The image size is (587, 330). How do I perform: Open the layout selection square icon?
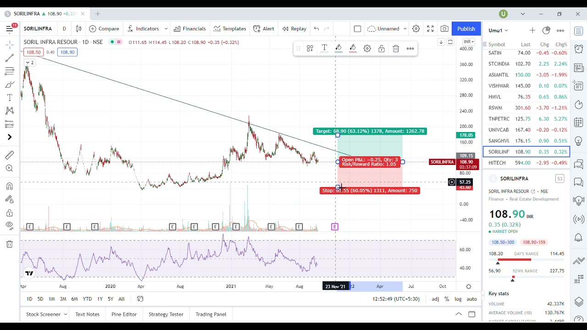pyautogui.click(x=357, y=28)
